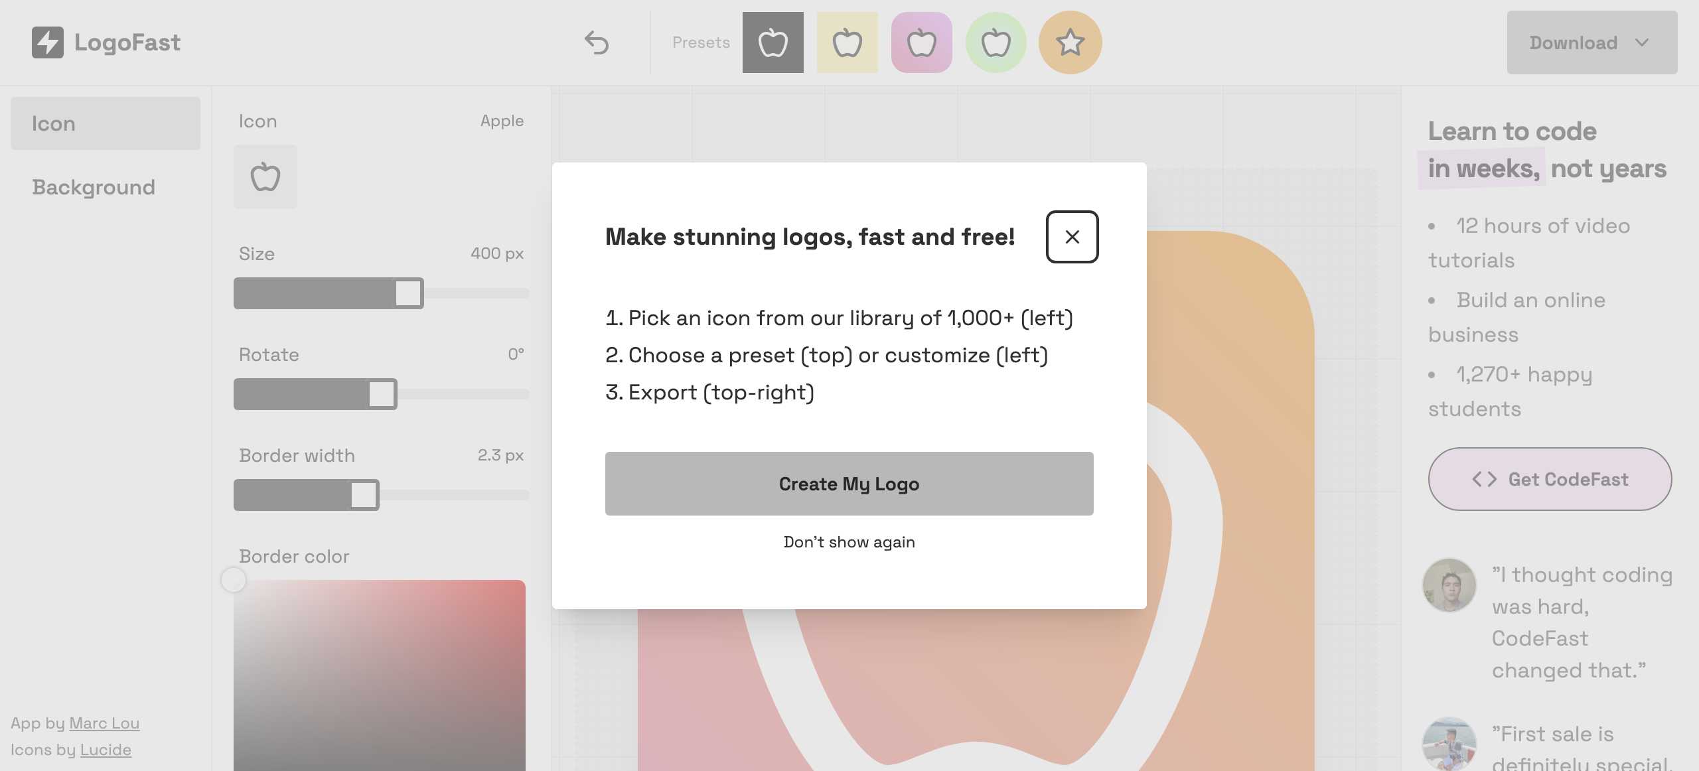This screenshot has width=1699, height=771.
Task: Switch to the Icon tab
Action: (x=105, y=123)
